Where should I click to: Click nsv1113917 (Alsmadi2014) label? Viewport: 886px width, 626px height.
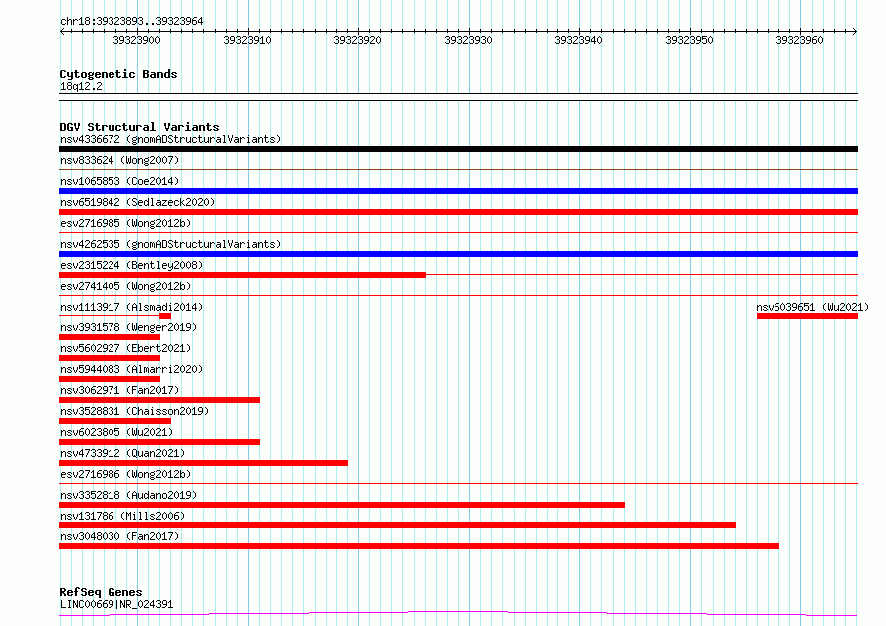[x=131, y=307]
